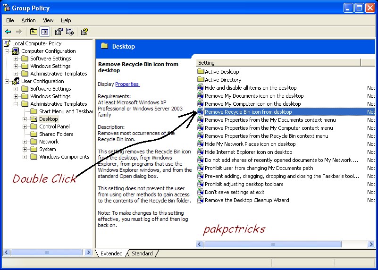Click the Up one level toolbar icon

tap(34, 32)
